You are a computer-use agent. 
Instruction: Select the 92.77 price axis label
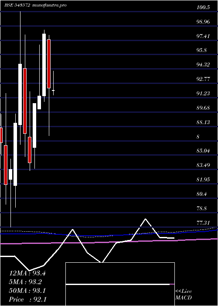(x=203, y=79)
